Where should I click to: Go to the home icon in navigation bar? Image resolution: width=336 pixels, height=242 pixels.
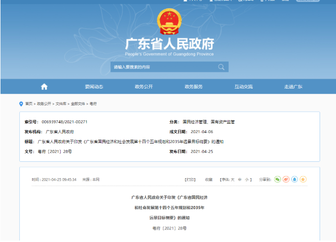pyautogui.click(x=44, y=87)
